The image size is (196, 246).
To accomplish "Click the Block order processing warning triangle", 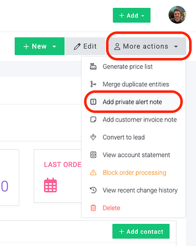I will (x=93, y=173).
